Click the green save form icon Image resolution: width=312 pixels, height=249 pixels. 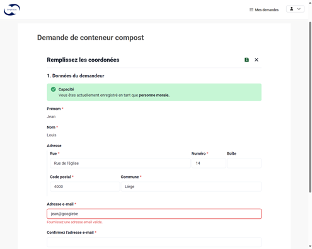tap(246, 60)
